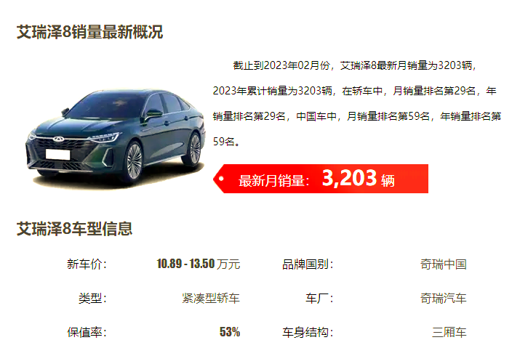The image size is (512, 340).
Task: Click the 3,203 sales number
Action: 349,179
